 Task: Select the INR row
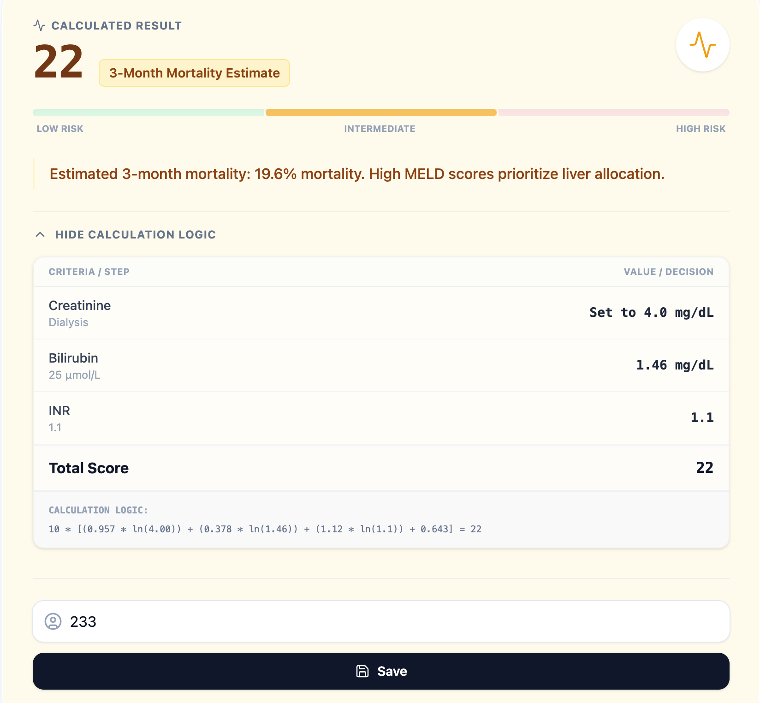[x=381, y=418]
